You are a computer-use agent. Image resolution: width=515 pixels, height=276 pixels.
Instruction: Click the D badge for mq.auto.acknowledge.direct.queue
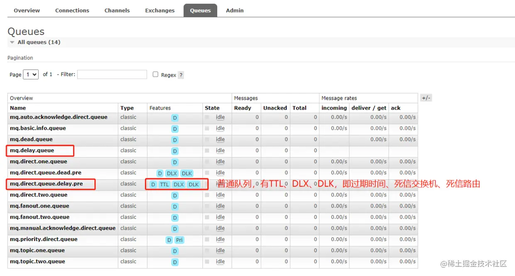click(x=175, y=118)
